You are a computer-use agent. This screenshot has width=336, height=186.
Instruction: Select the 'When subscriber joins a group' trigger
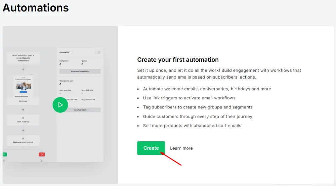(x=23, y=58)
